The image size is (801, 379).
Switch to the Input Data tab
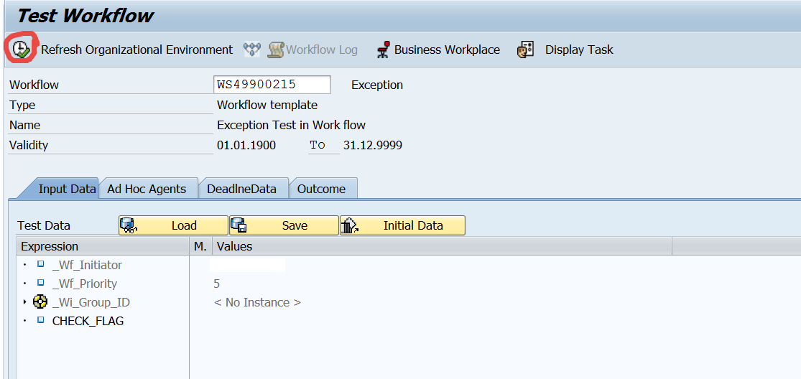(67, 189)
